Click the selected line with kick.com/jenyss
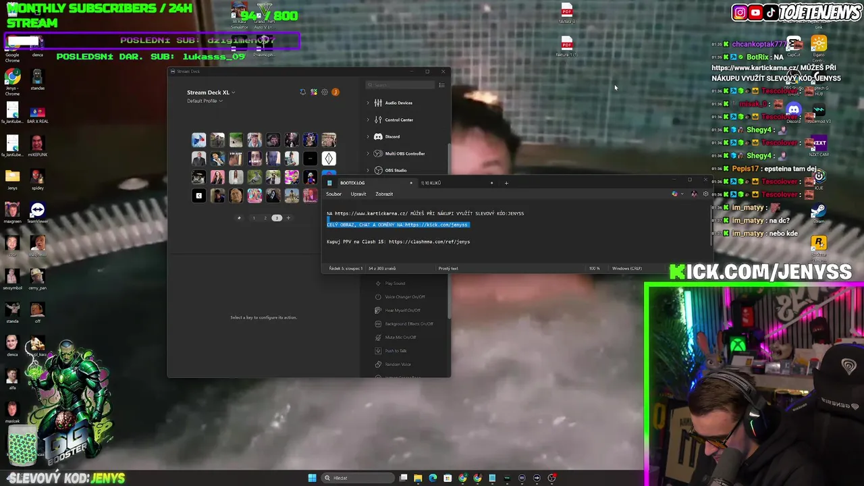Viewport: 864px width, 486px height. tap(398, 225)
